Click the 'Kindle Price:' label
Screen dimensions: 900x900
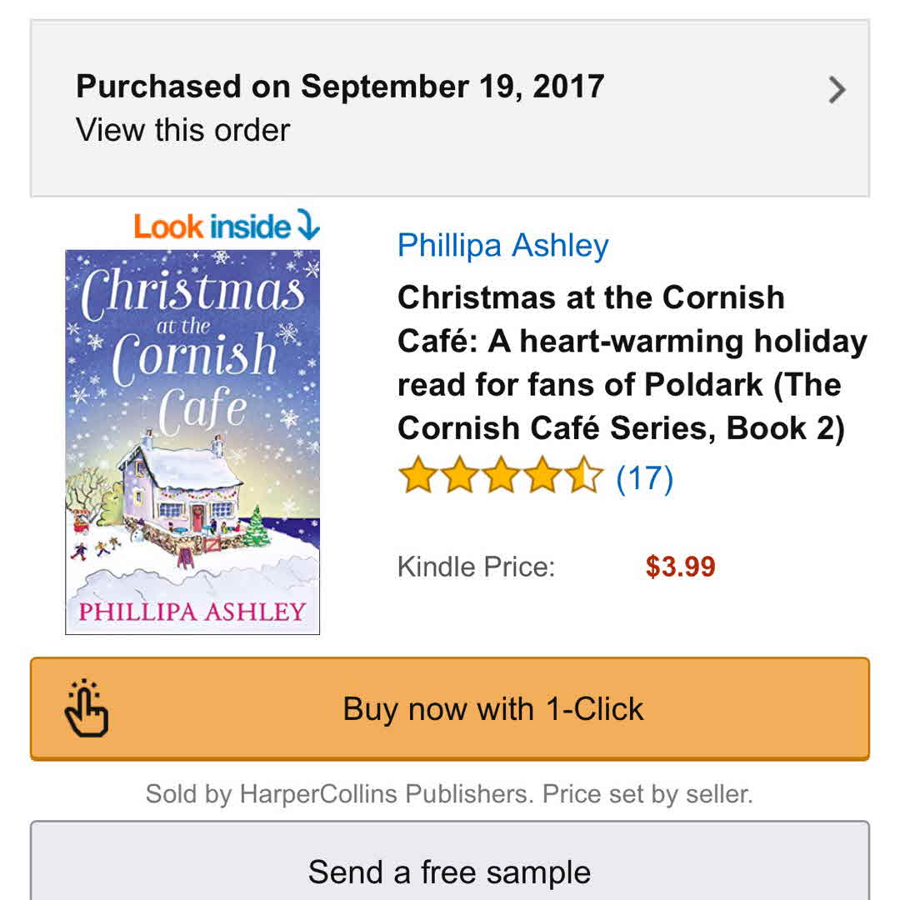pos(476,567)
